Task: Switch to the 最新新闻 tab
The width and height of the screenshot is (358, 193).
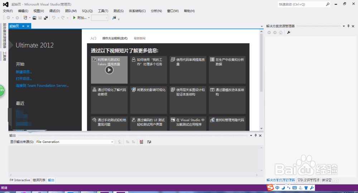Action: point(140,38)
